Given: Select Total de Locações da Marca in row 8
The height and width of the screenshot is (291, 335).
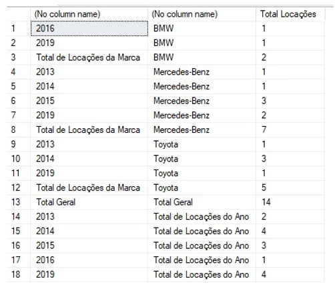Looking at the screenshot, I should pos(89,129).
